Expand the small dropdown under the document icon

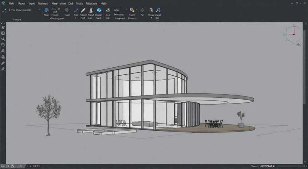point(151,18)
